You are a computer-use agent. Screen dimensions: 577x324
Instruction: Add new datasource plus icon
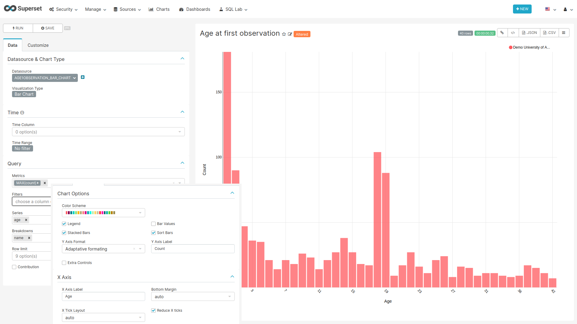[x=83, y=77]
